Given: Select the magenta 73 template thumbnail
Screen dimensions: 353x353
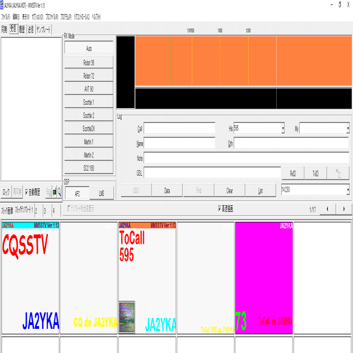Looking at the screenshot, I should [x=264, y=278].
